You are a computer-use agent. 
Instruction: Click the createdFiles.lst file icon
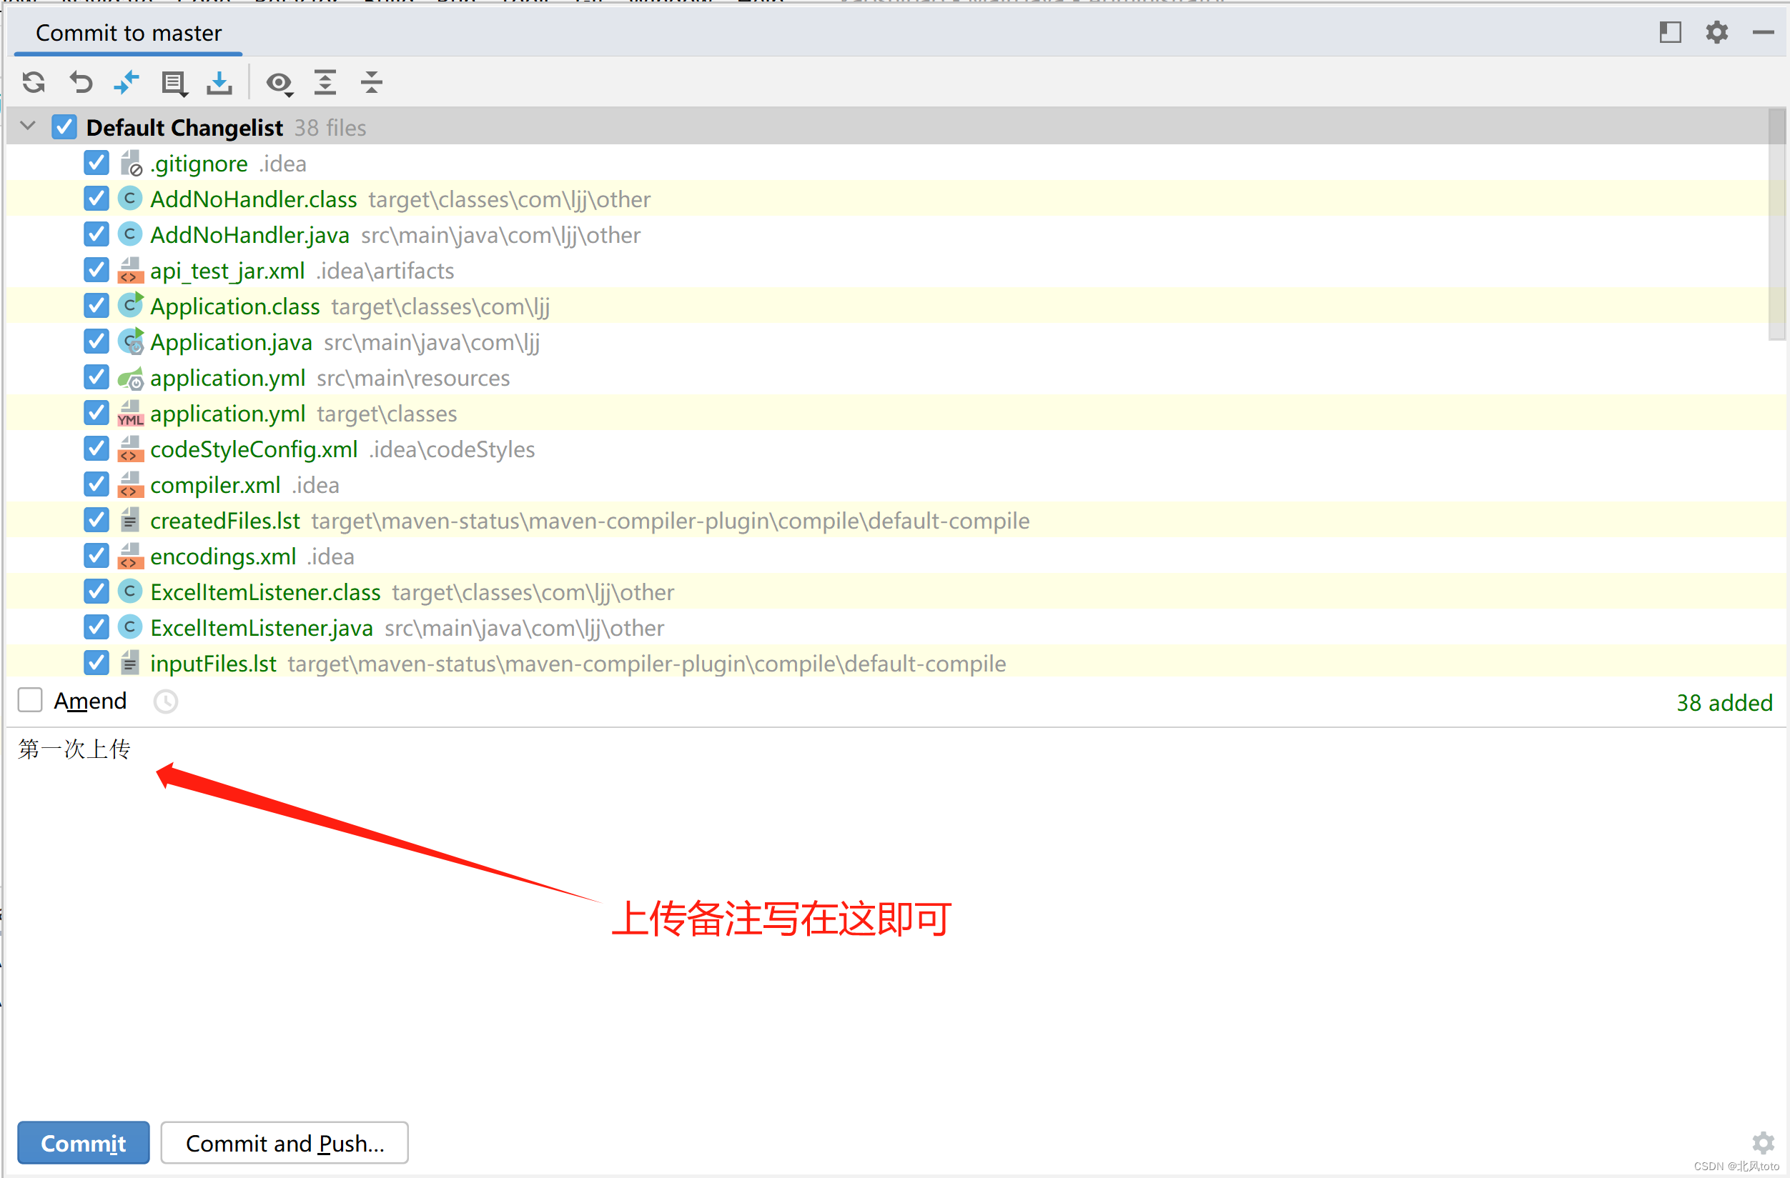pos(130,520)
